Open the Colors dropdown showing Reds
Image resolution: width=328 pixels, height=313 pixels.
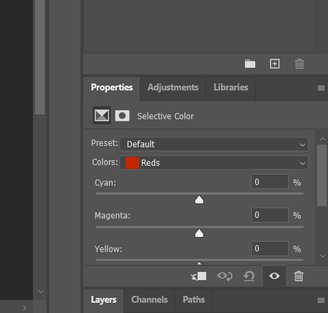point(214,163)
